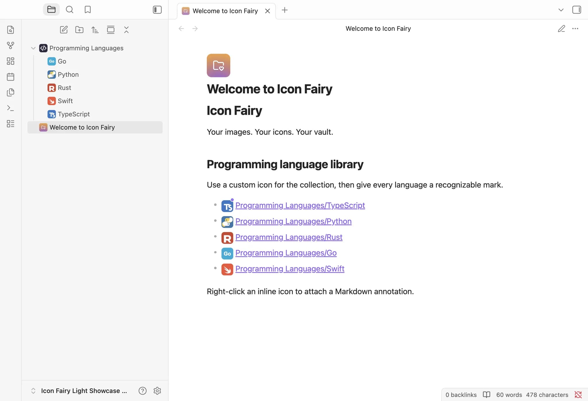
Task: Toggle the left sidebar collapse button
Action: [x=157, y=10]
